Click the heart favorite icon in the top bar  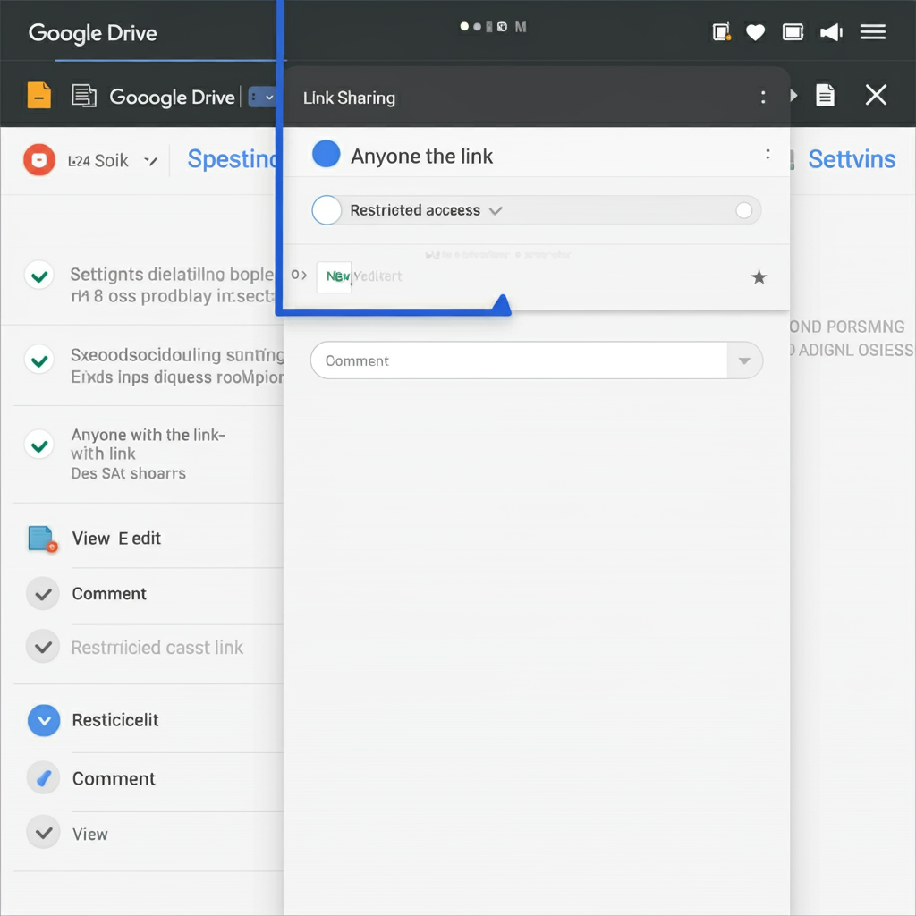coord(755,32)
